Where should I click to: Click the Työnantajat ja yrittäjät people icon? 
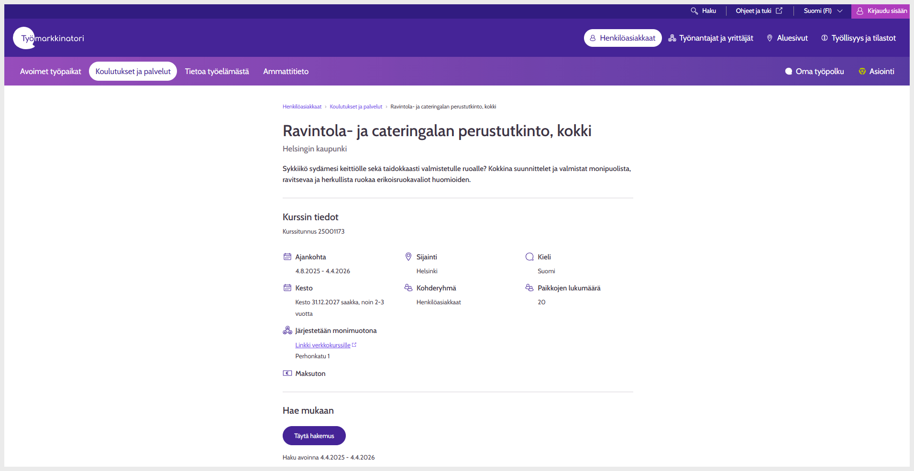coord(672,38)
